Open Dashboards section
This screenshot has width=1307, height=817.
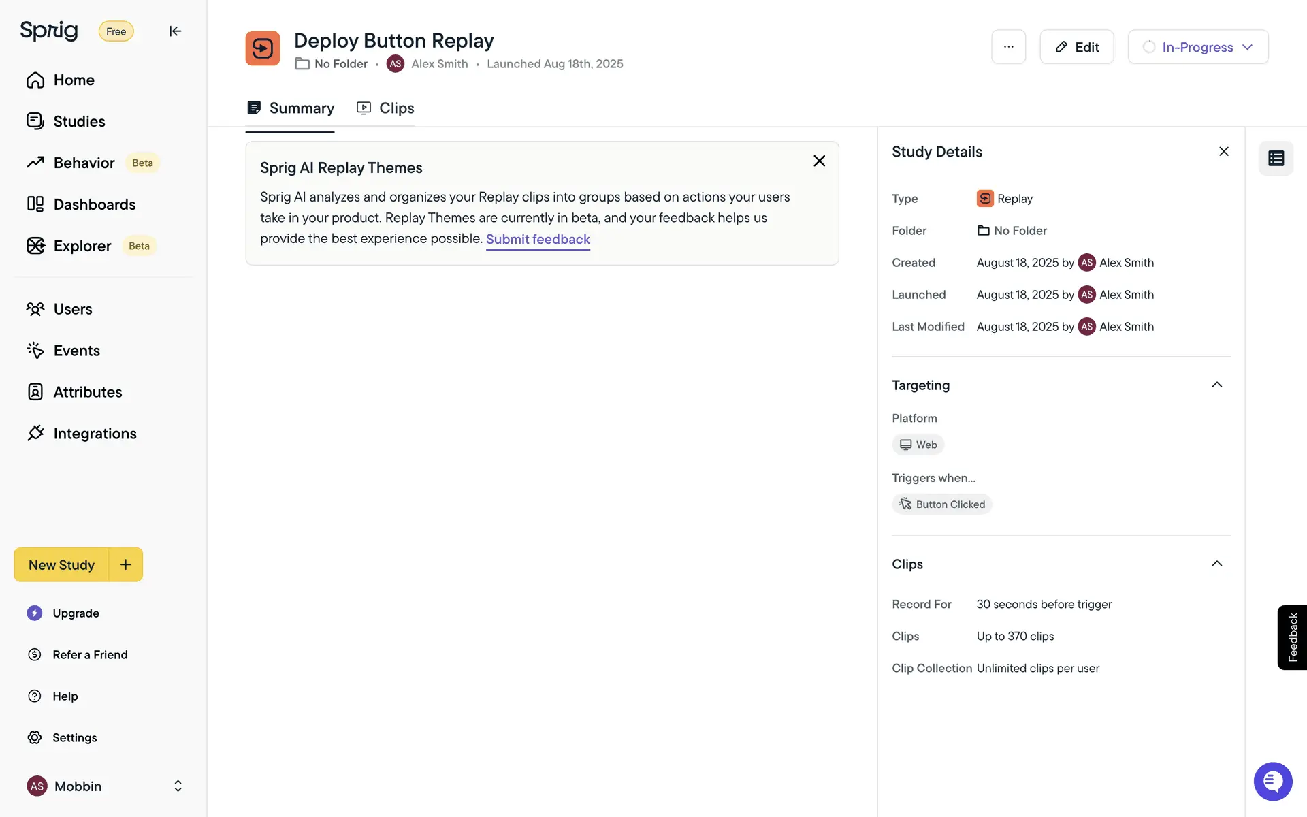[94, 204]
